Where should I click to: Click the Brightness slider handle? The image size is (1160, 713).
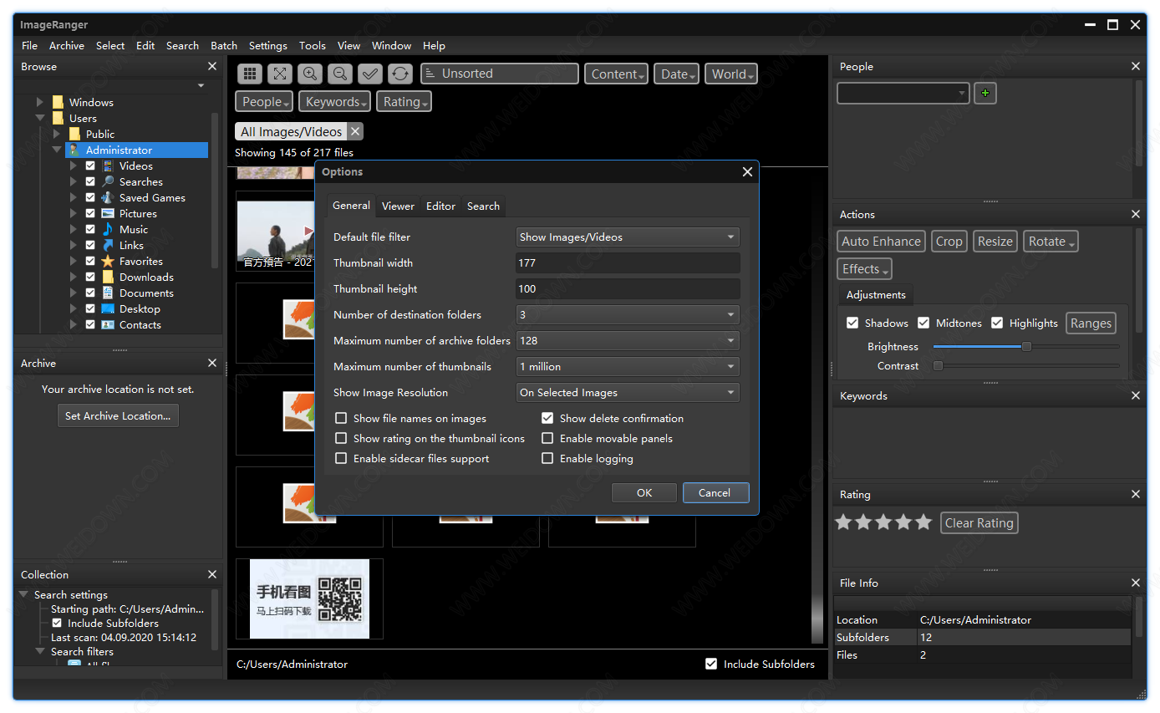[x=1026, y=347]
